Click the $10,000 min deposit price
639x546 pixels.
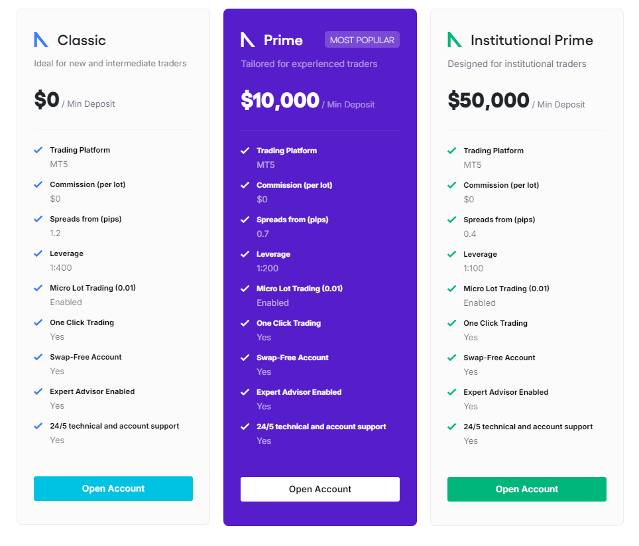280,100
